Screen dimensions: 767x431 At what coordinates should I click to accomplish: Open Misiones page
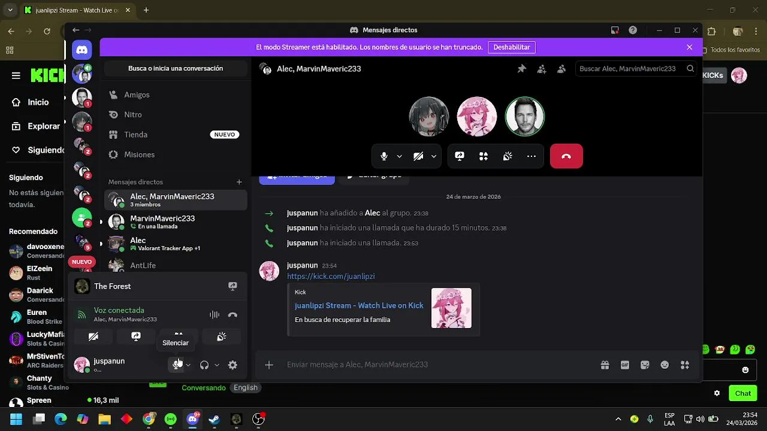point(176,154)
